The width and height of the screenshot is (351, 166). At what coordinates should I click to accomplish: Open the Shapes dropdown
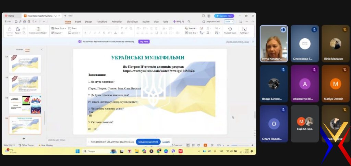coord(192,28)
